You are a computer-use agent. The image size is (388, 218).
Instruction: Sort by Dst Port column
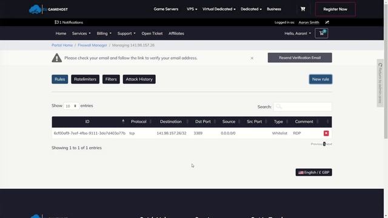[x=204, y=122]
